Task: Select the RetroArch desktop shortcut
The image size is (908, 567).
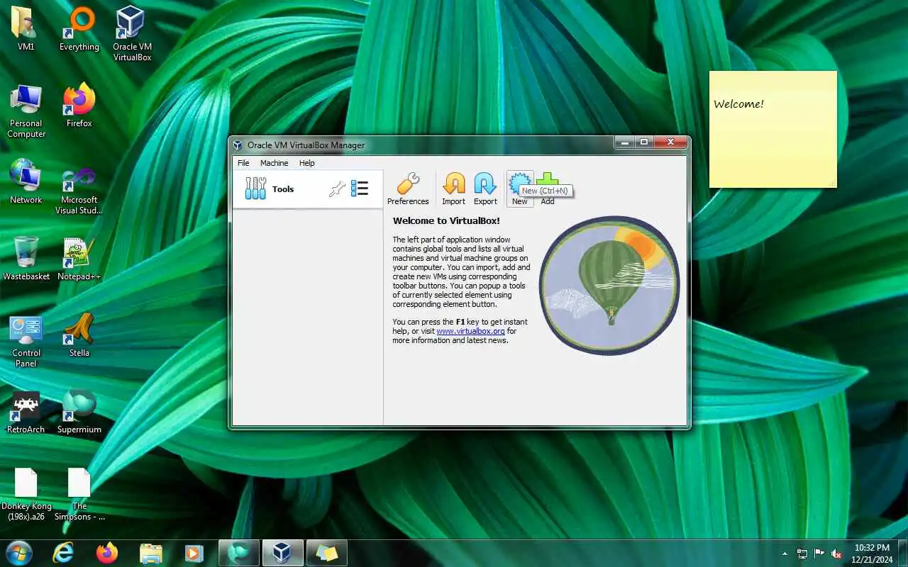Action: pyautogui.click(x=26, y=412)
